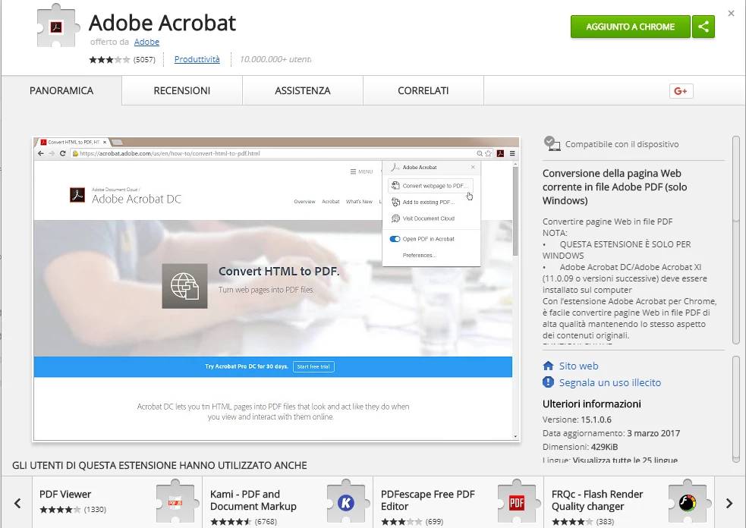Click the 10.000.000+ utenti text
746x528 pixels.
(275, 59)
